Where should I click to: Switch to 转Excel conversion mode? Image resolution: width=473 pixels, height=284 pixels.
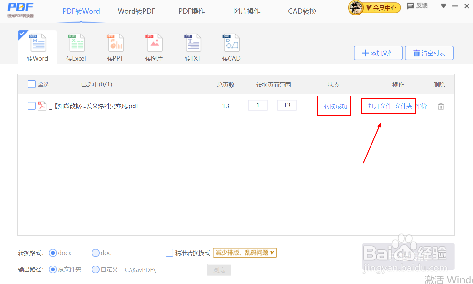pyautogui.click(x=76, y=47)
